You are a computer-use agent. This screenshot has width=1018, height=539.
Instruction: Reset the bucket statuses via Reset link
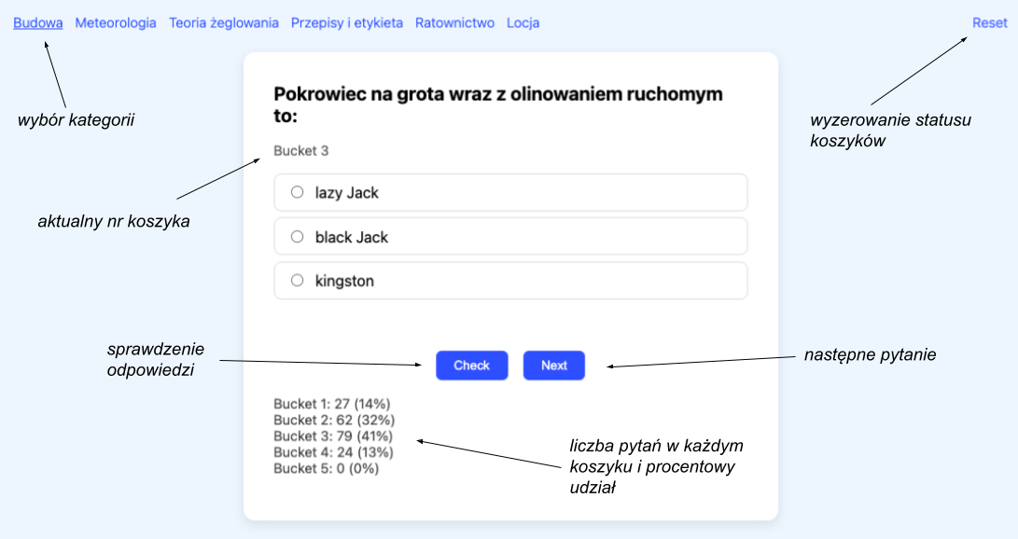click(x=989, y=22)
